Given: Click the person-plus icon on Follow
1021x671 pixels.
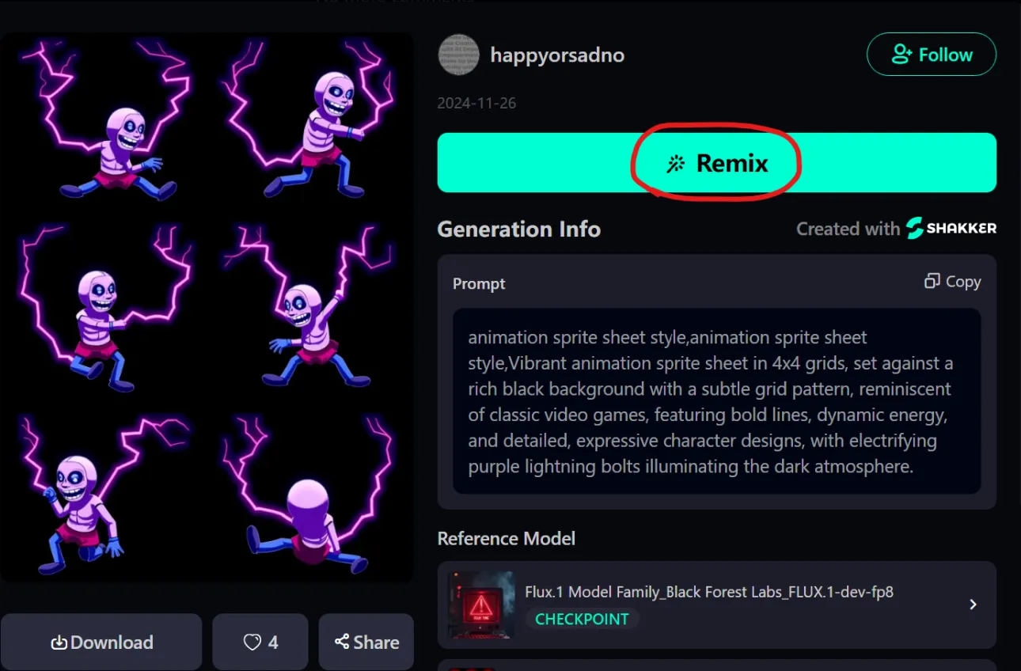Looking at the screenshot, I should [x=901, y=55].
